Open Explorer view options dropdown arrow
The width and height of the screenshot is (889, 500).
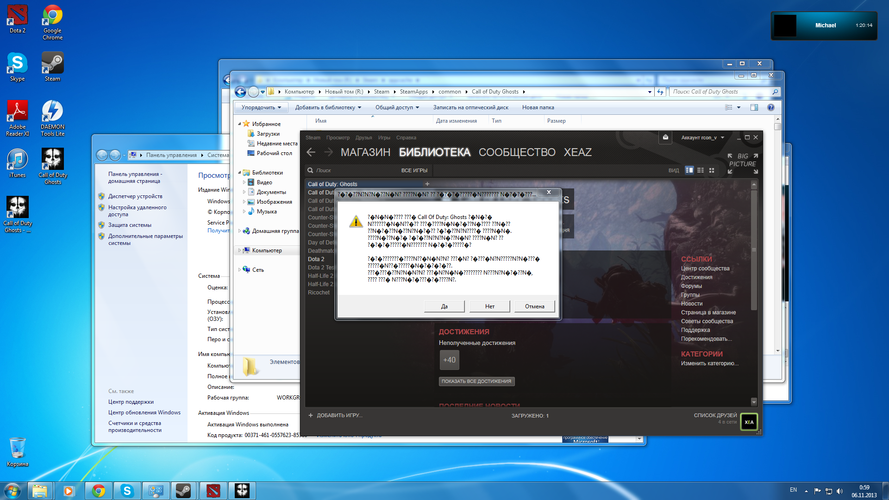pyautogui.click(x=739, y=107)
